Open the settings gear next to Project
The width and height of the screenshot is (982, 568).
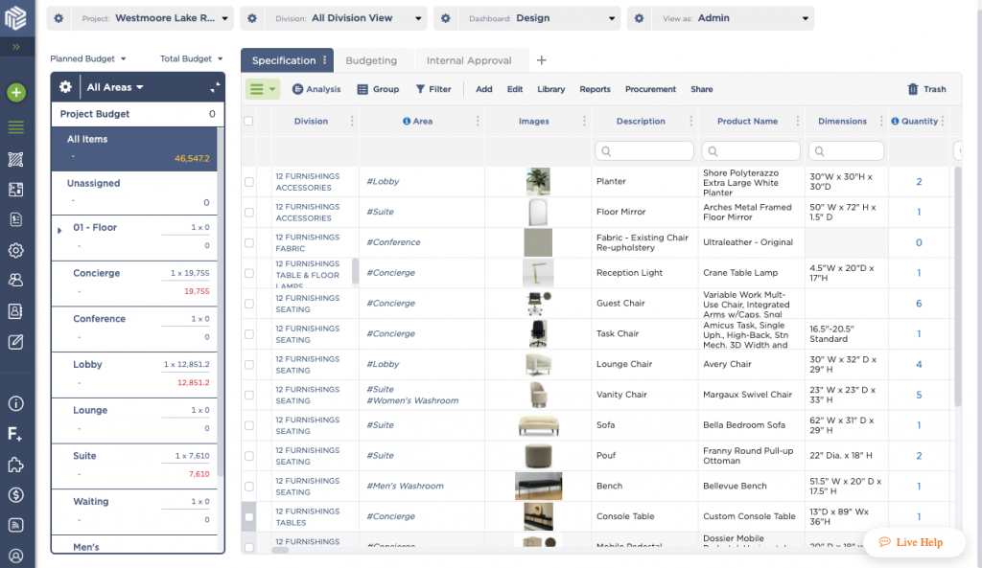click(x=59, y=17)
